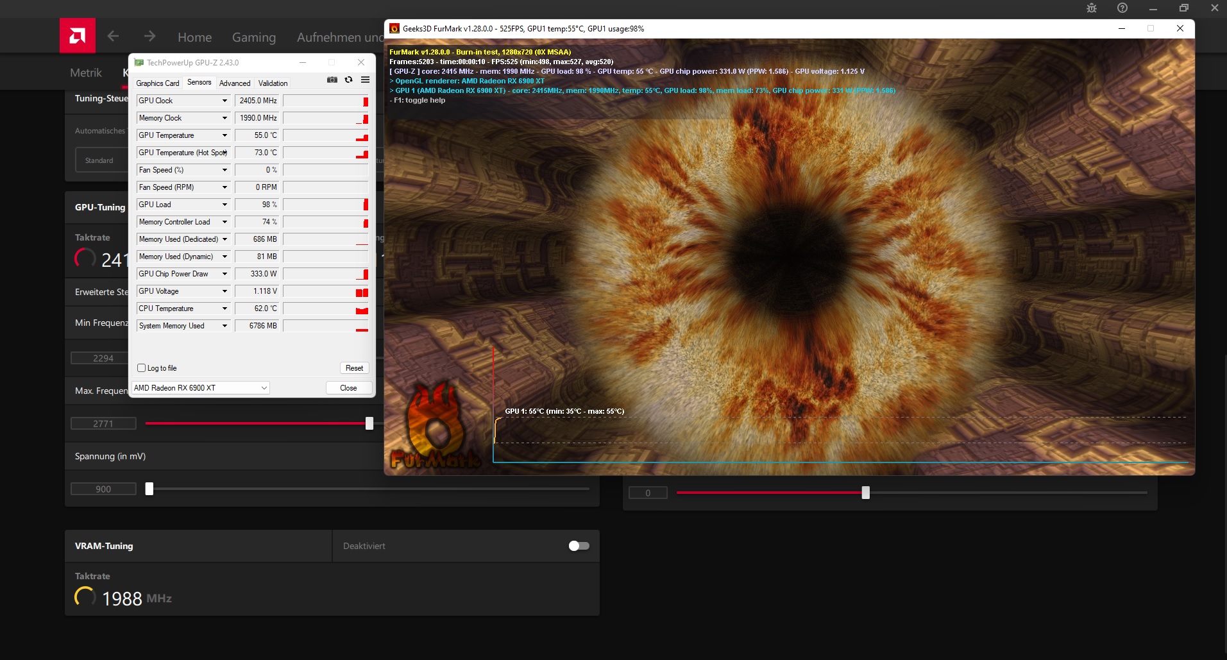
Task: Click the FurMark title bar icon
Action: (394, 29)
